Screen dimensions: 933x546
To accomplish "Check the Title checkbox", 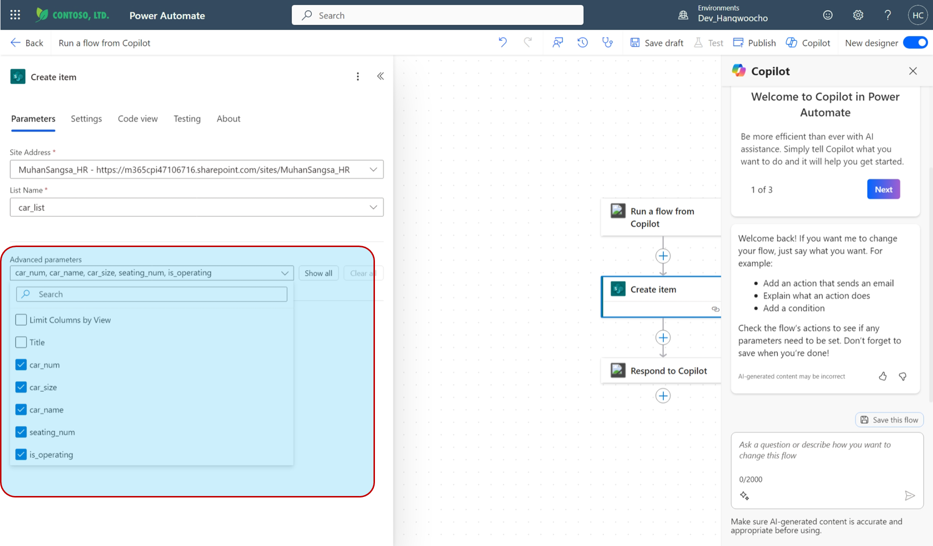I will point(21,342).
